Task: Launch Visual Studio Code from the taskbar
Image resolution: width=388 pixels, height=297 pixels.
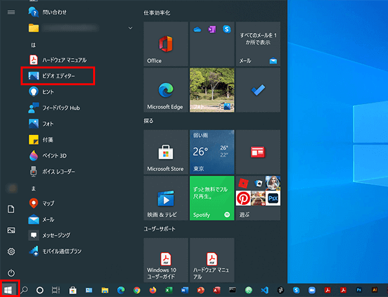Action: pyautogui.click(x=264, y=290)
